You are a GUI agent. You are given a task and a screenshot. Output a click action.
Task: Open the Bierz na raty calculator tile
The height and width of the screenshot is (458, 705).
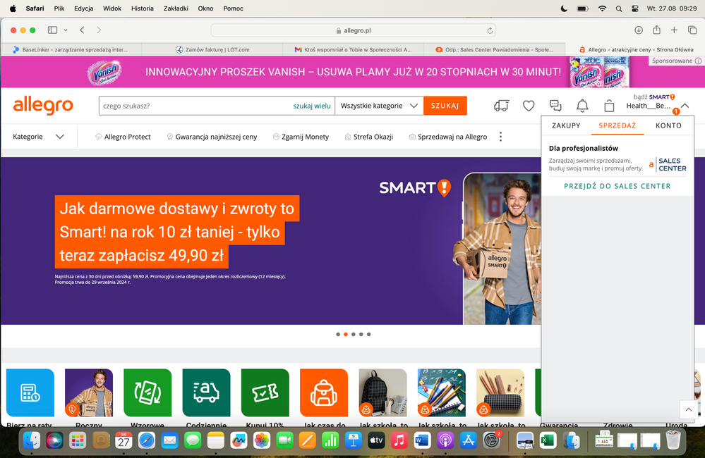click(x=30, y=393)
